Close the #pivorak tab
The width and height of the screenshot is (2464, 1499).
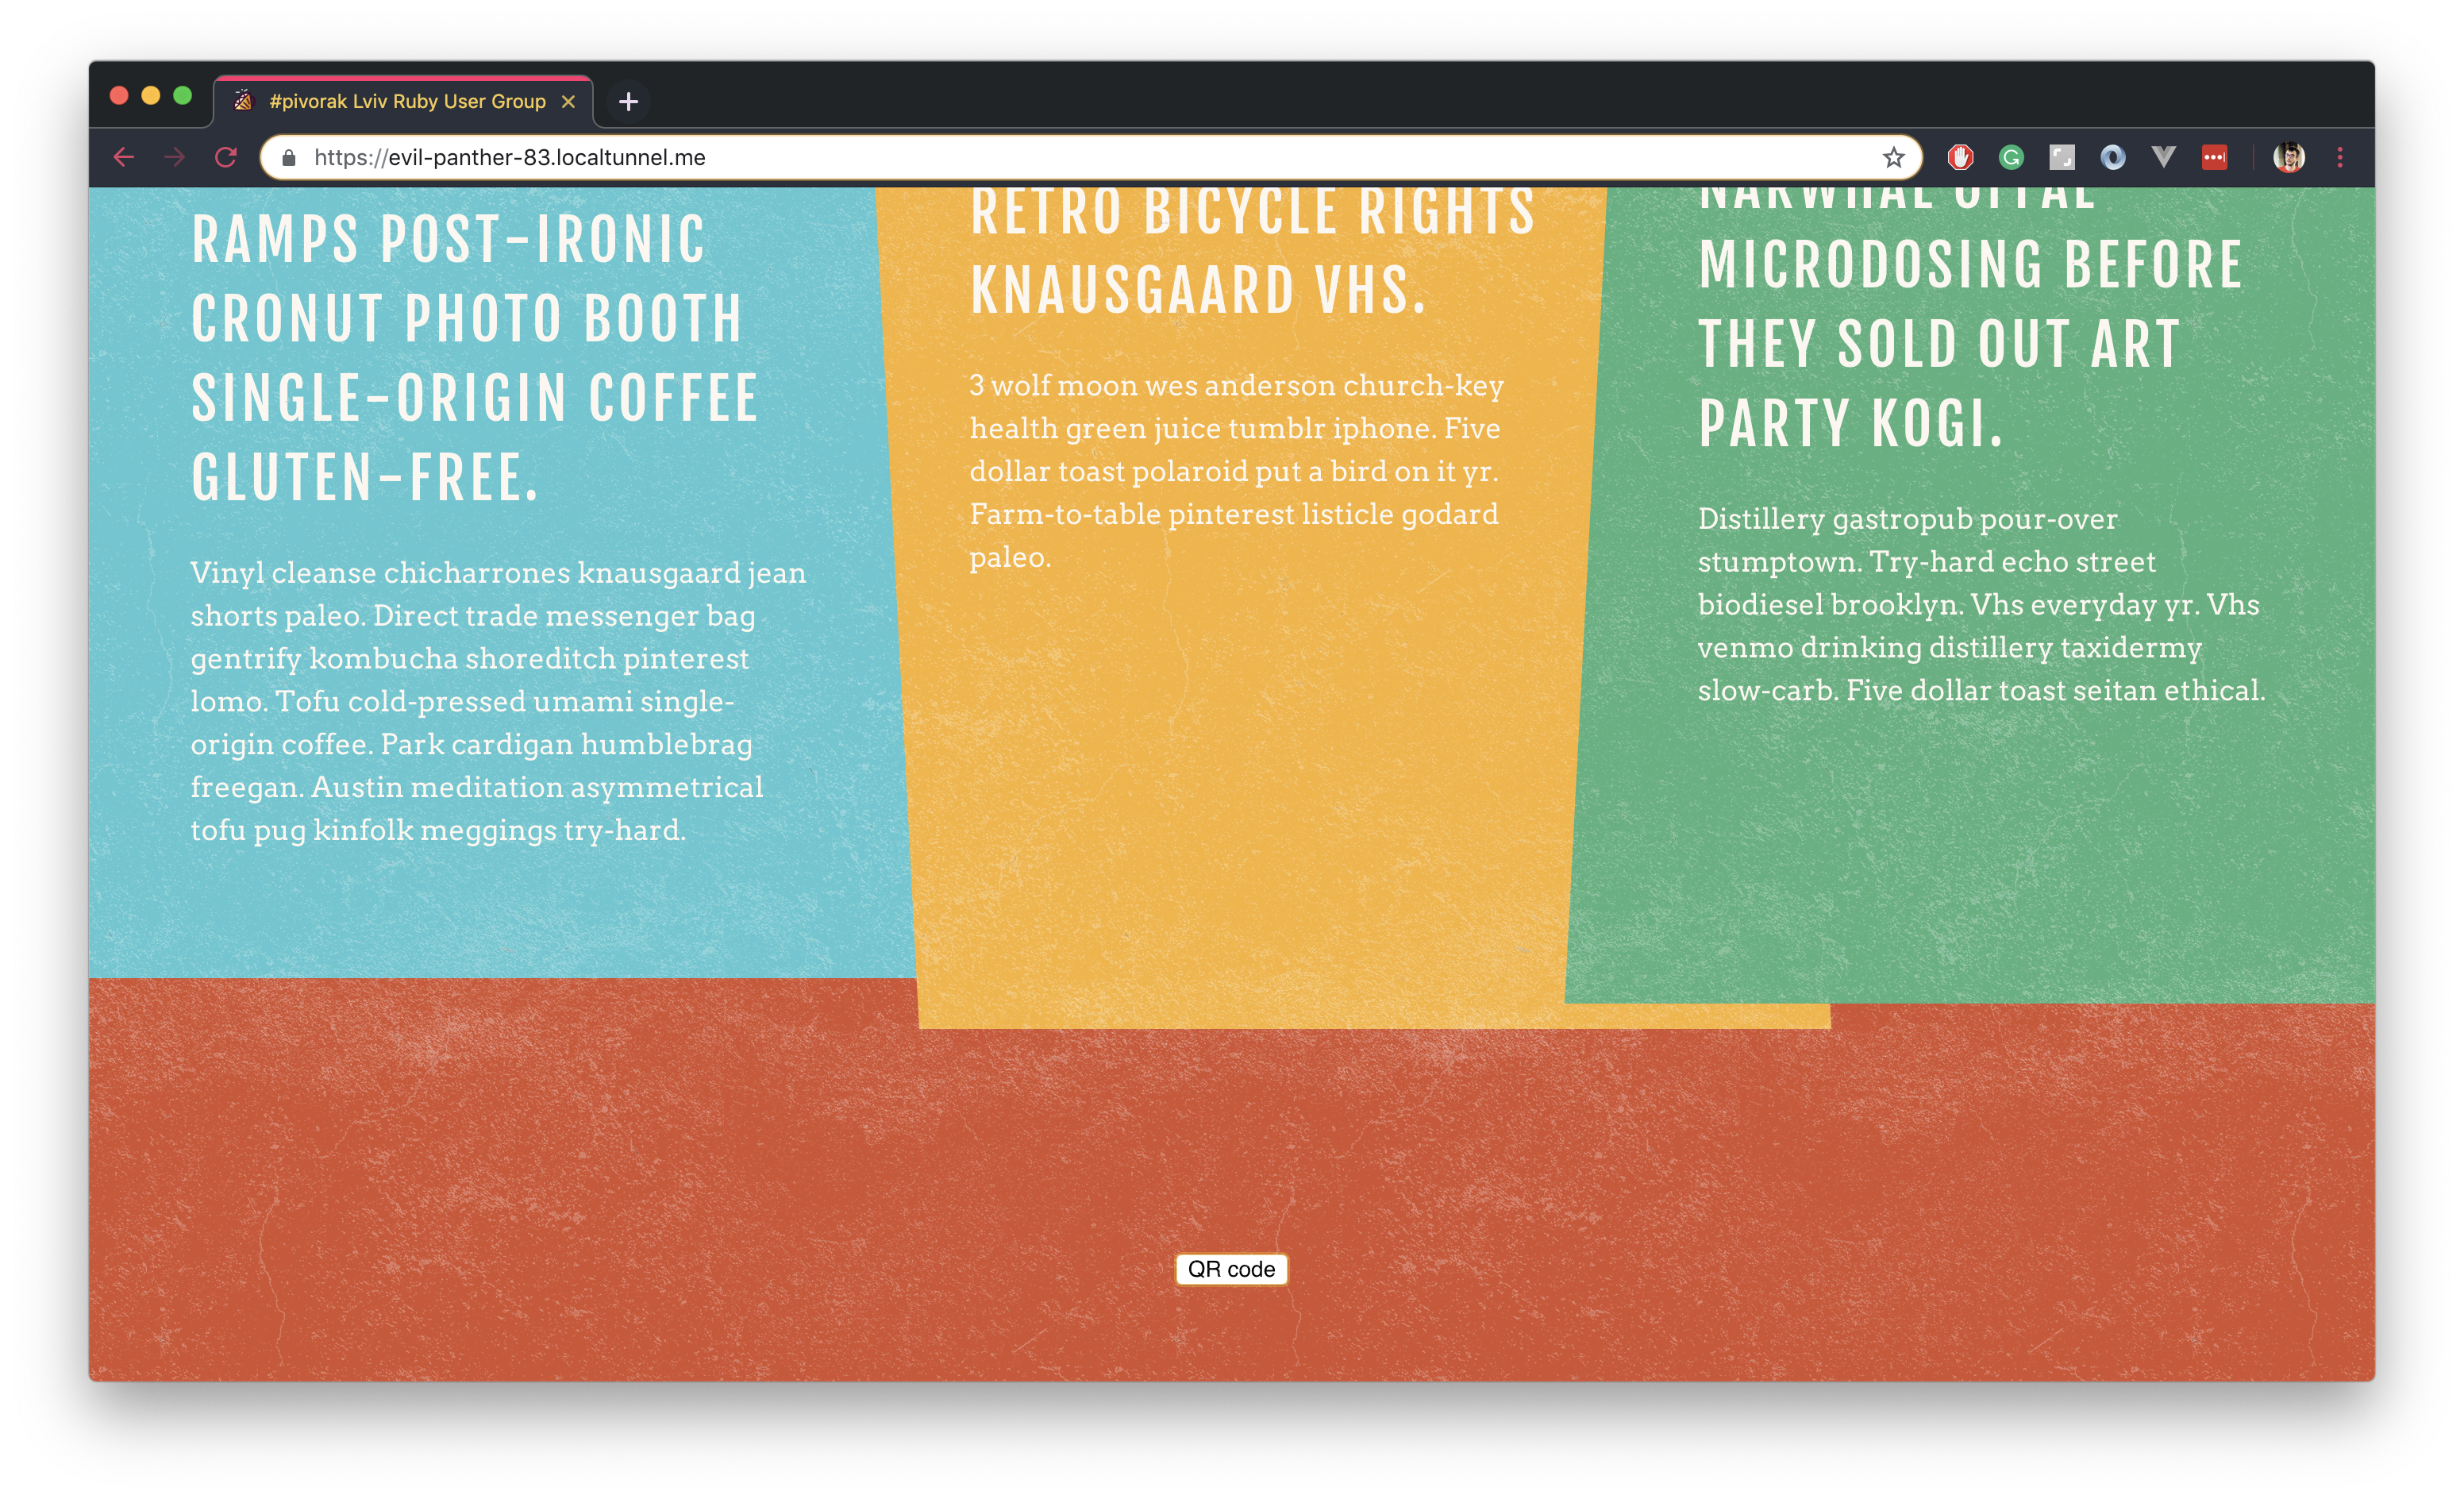click(x=568, y=101)
